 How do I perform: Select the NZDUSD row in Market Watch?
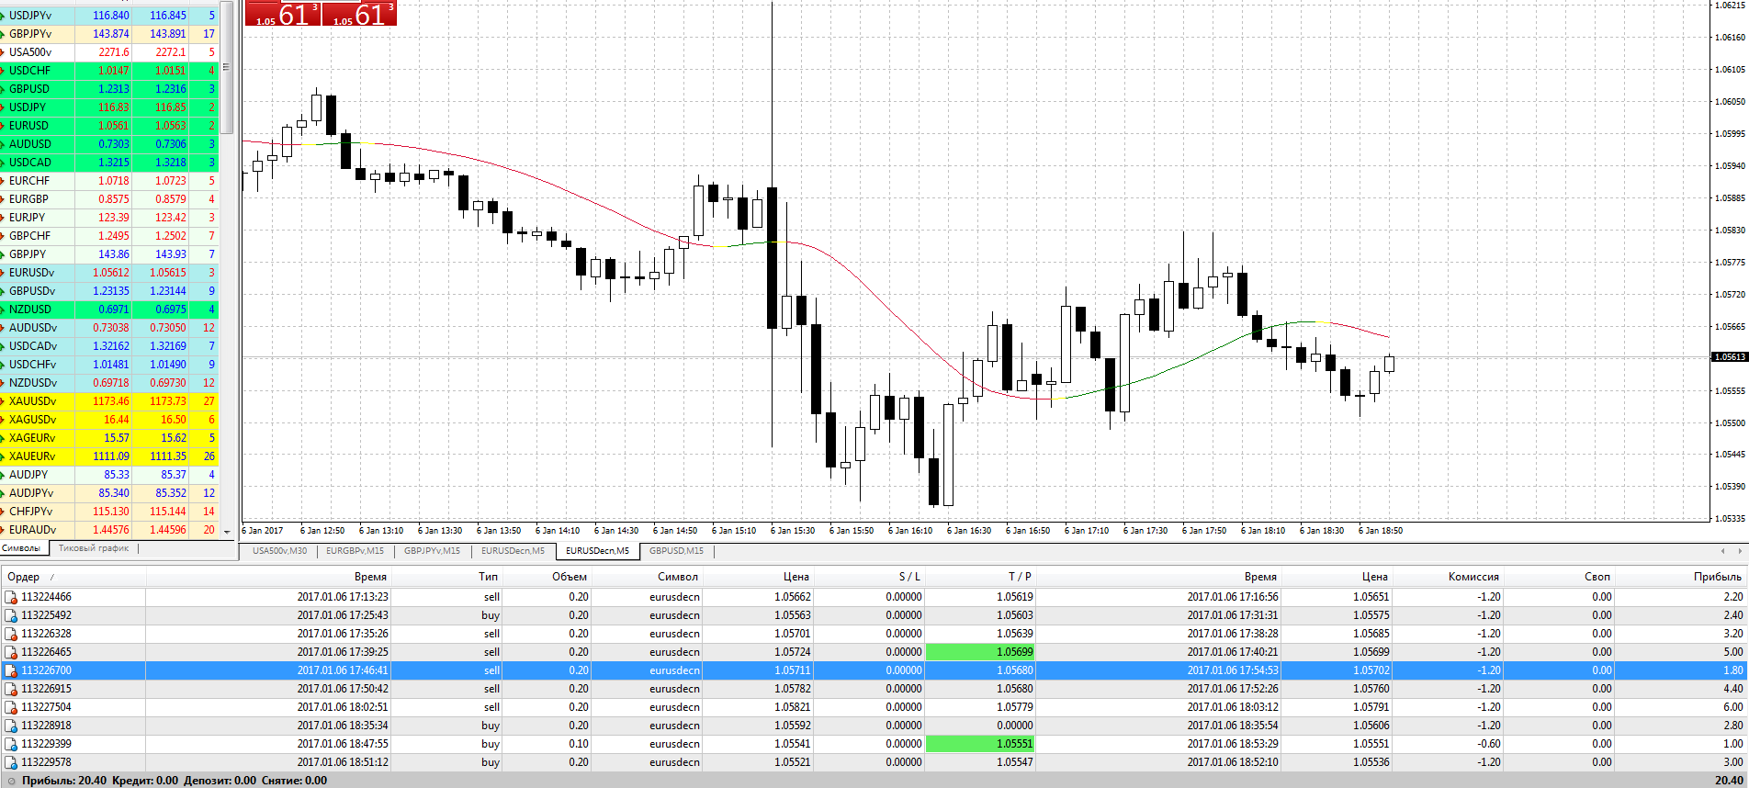coord(109,310)
